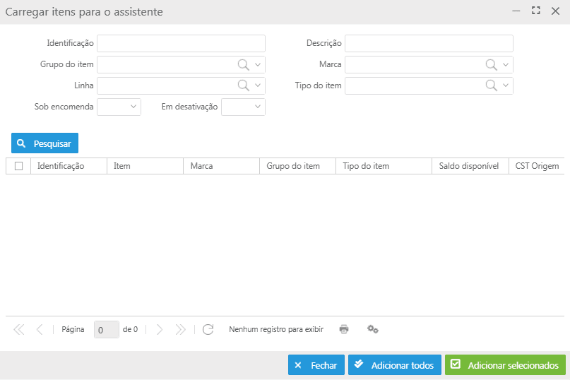Click the search icon in Marca field
Viewport: 570px width, 380px height.
click(x=491, y=65)
